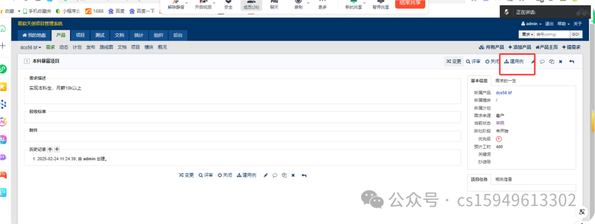This screenshot has height=224, width=595.
Task: Click the red game controller icon in sidebar
Action: pos(3,175)
